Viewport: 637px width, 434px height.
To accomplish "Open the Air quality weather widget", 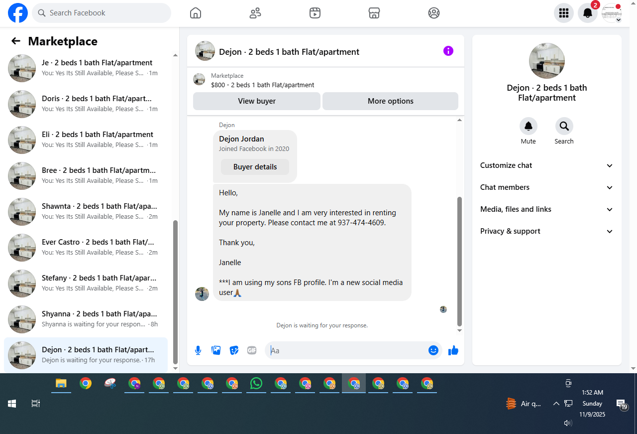I will point(523,404).
